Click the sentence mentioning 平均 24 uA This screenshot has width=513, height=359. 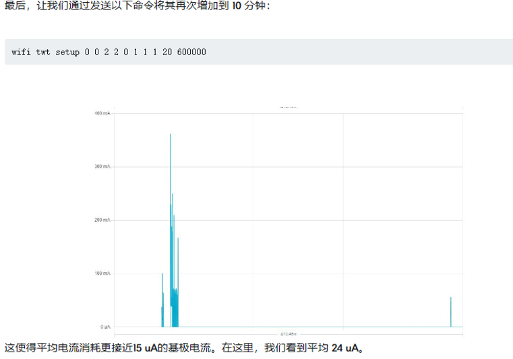coord(184,348)
